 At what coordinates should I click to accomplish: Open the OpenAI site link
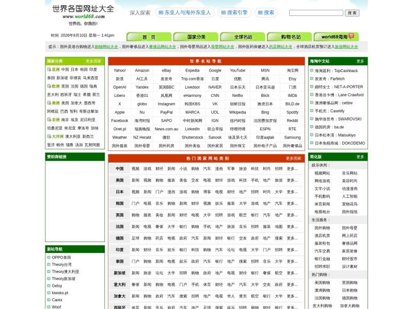tap(120, 87)
